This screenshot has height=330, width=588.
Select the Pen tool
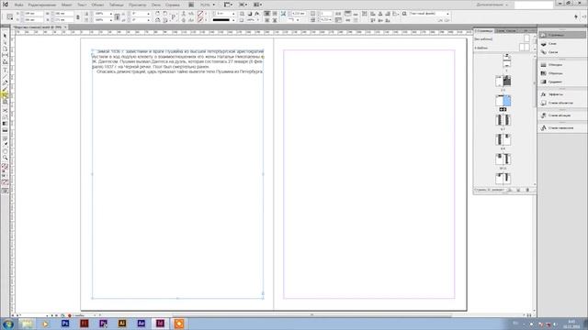coord(5,83)
